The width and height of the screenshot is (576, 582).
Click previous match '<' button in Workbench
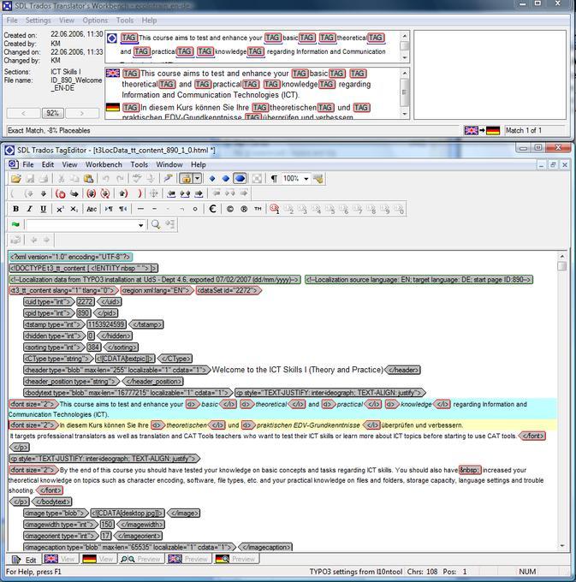point(23,113)
